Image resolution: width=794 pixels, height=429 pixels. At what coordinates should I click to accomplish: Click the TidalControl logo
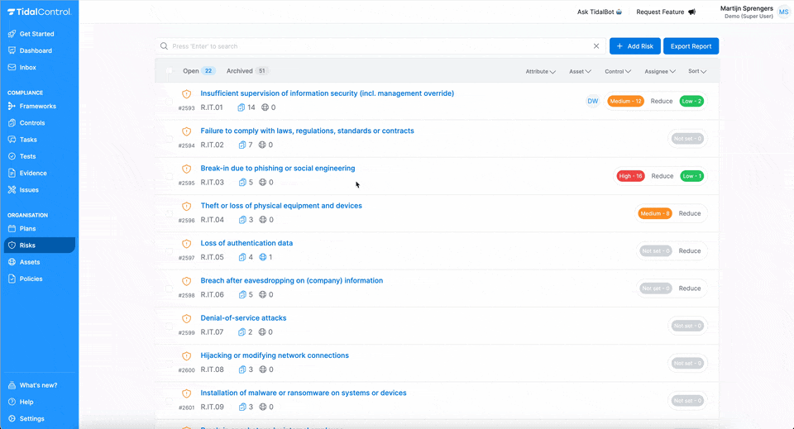(x=40, y=12)
